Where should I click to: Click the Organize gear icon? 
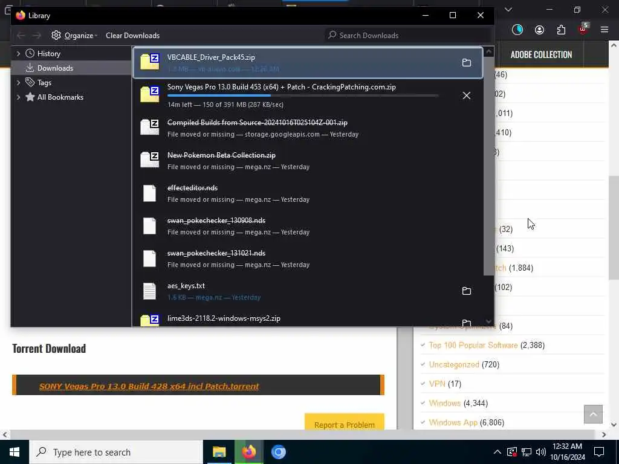[x=56, y=35]
